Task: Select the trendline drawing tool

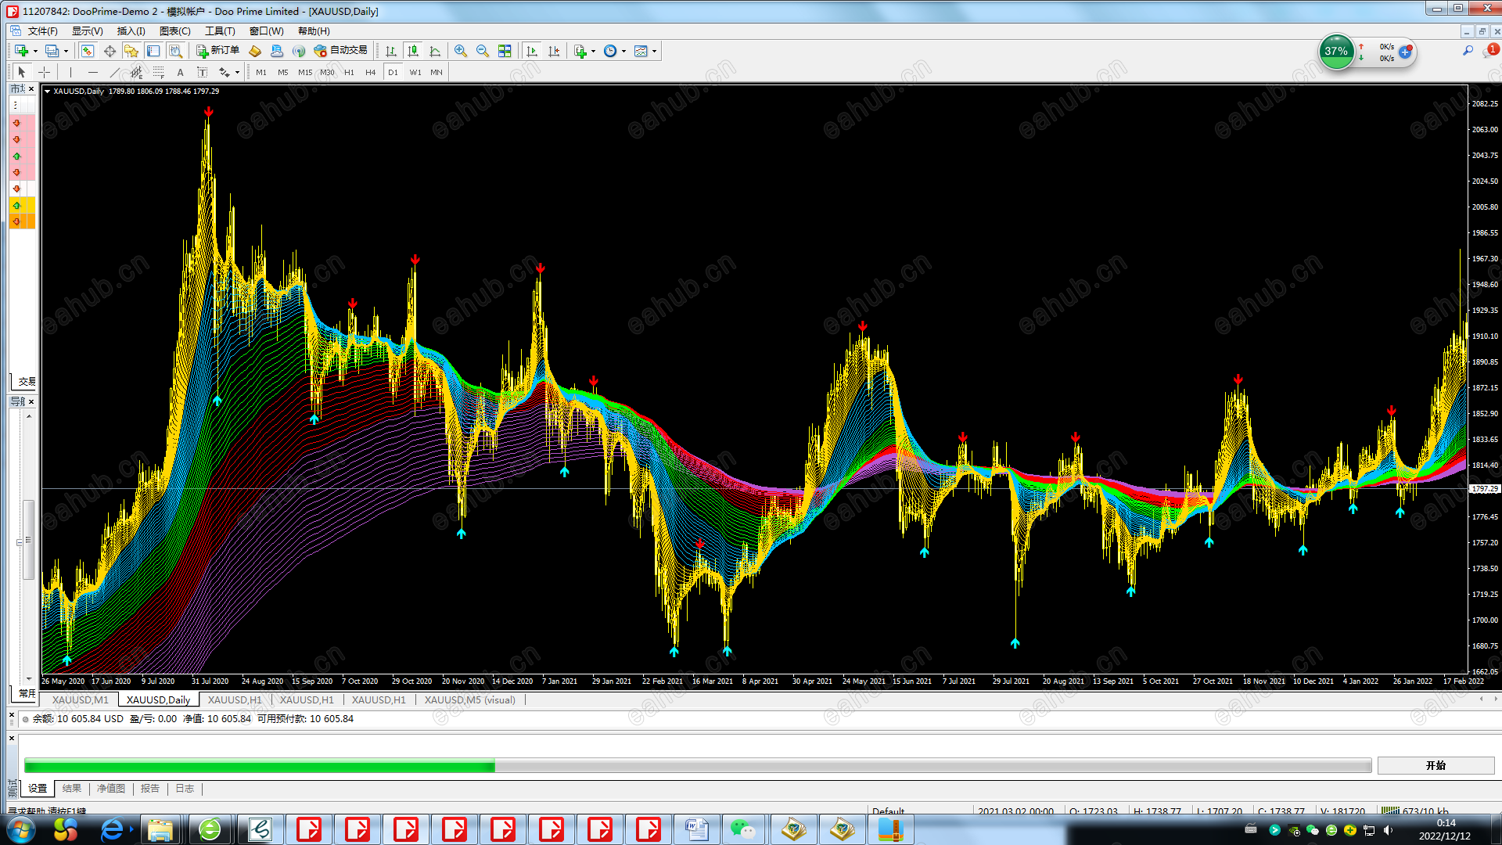Action: coord(114,72)
